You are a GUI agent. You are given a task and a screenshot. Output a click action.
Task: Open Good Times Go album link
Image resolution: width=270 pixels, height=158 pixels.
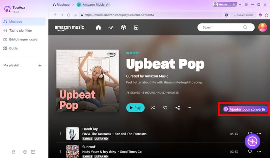coord(131,152)
